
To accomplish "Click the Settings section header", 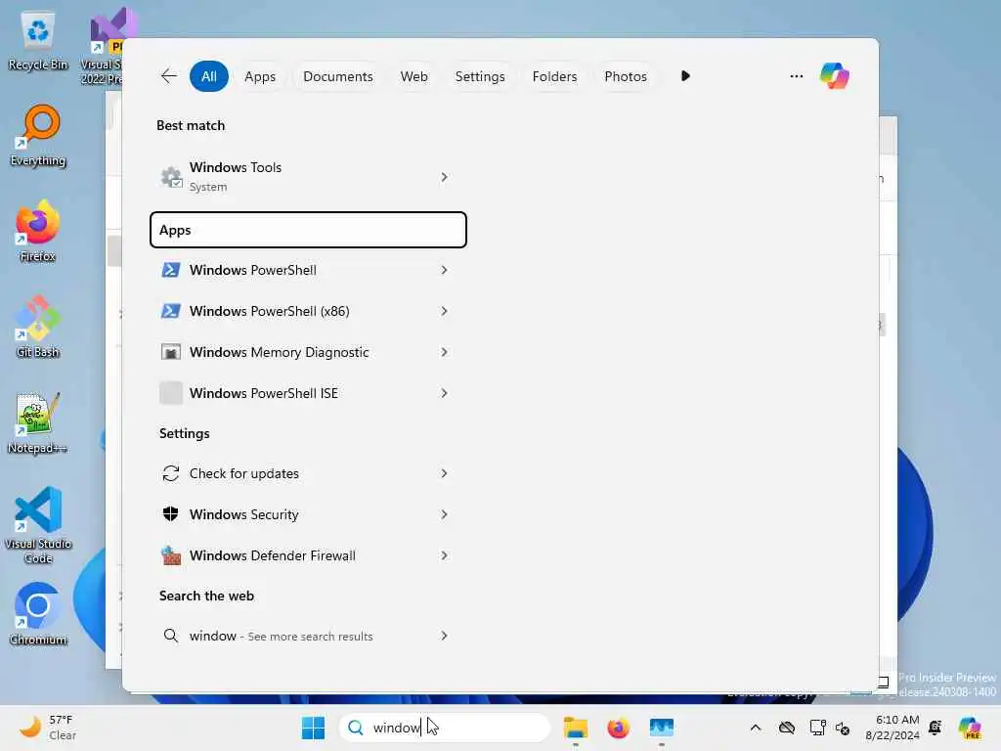I will 184,433.
